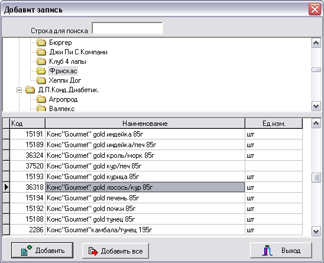Click the Выход button
The width and height of the screenshot is (324, 263).
(x=281, y=251)
